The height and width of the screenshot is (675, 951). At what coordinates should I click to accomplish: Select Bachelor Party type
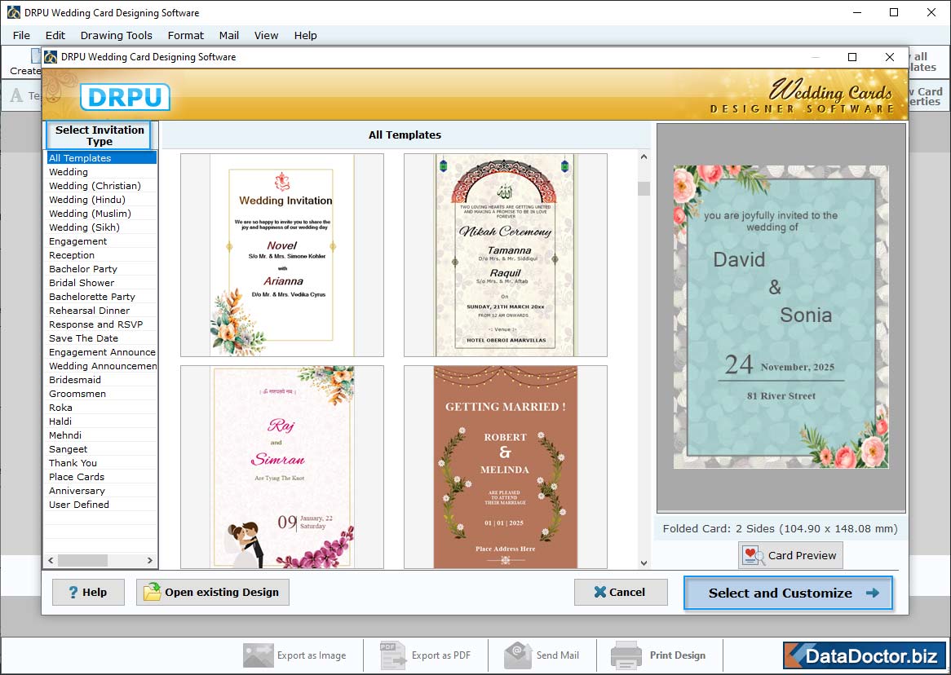coord(101,269)
